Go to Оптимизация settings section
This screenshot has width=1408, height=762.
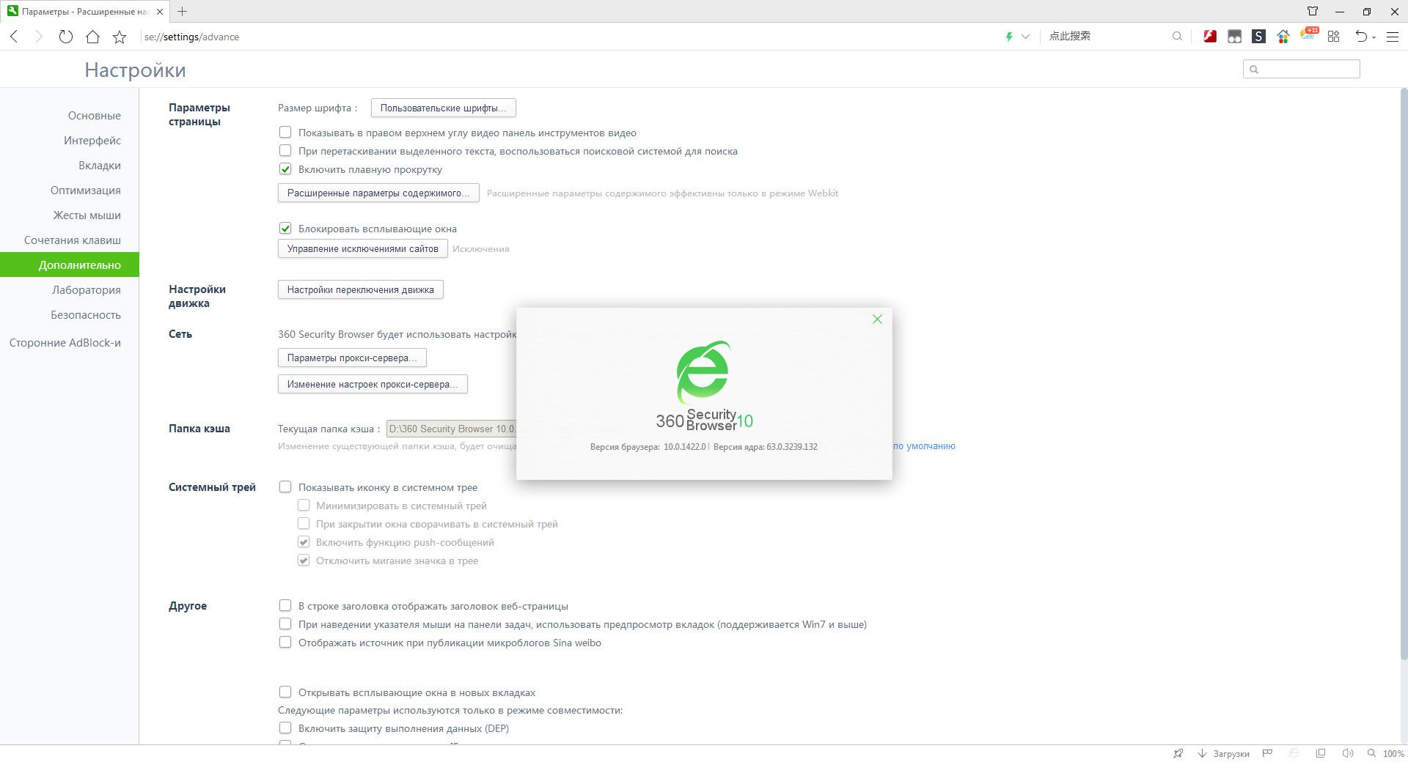[86, 190]
